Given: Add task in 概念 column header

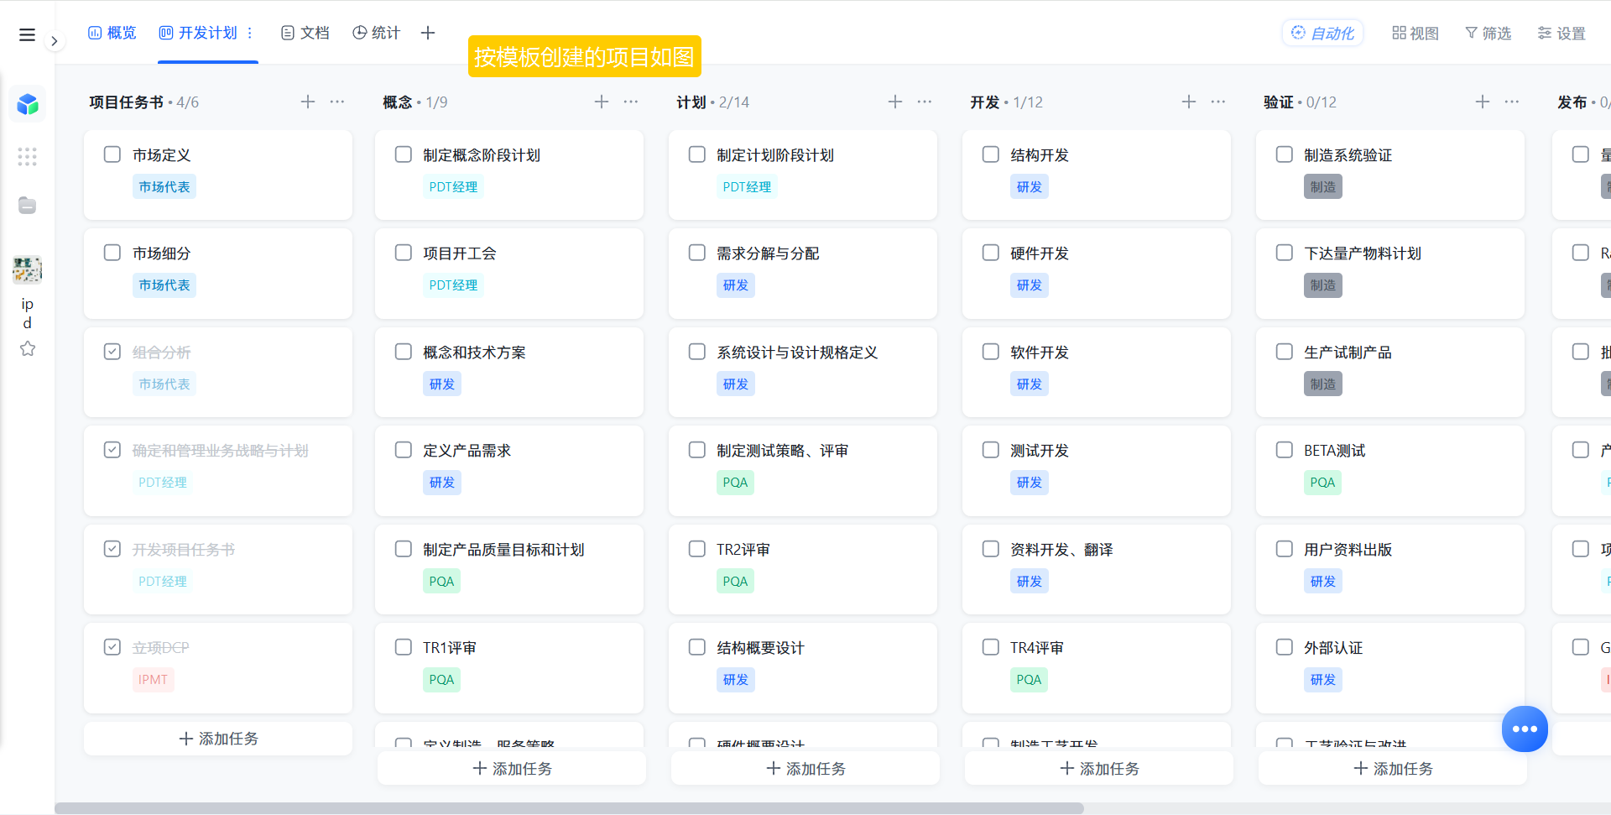Looking at the screenshot, I should click(x=602, y=102).
